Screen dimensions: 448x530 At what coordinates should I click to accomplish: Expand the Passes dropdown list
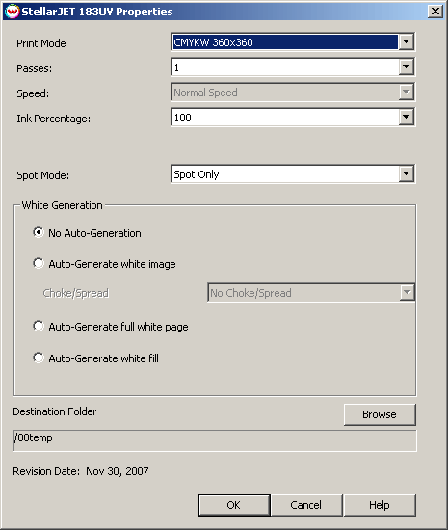click(407, 67)
